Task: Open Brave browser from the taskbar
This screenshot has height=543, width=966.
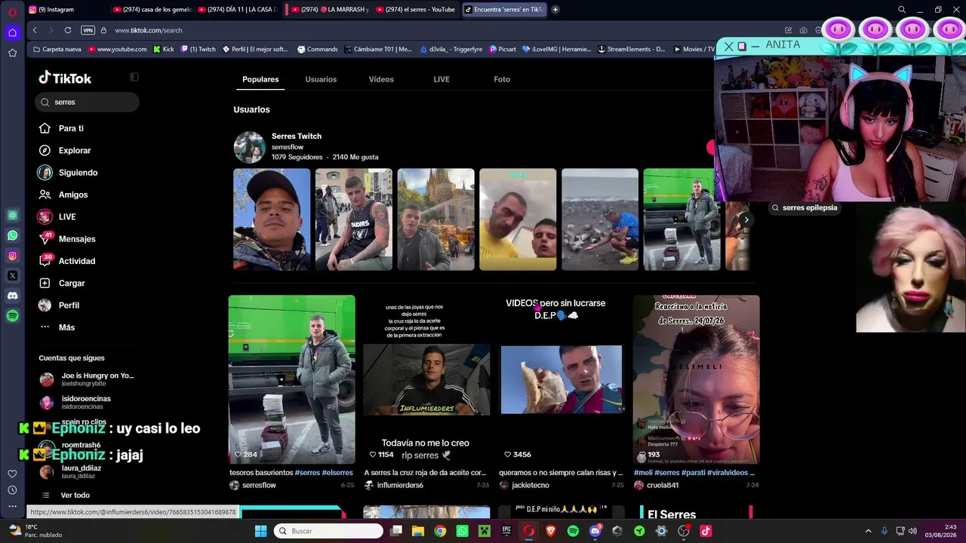Action: pos(551,531)
